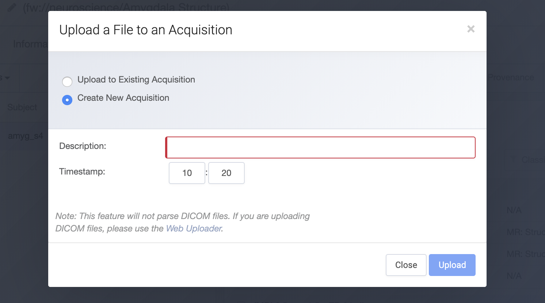This screenshot has height=303, width=545.
Task: Set the Timestamp hour field showing 10
Action: tap(187, 173)
